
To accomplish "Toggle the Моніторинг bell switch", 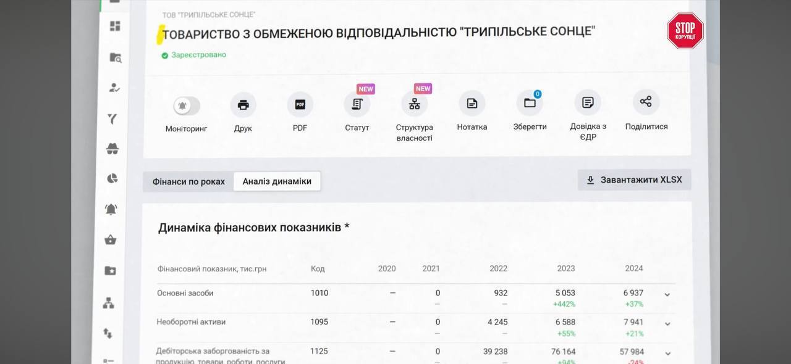I will click(x=186, y=105).
